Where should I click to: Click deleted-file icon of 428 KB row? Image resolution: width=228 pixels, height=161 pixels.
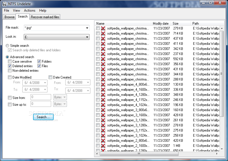tap(103, 115)
